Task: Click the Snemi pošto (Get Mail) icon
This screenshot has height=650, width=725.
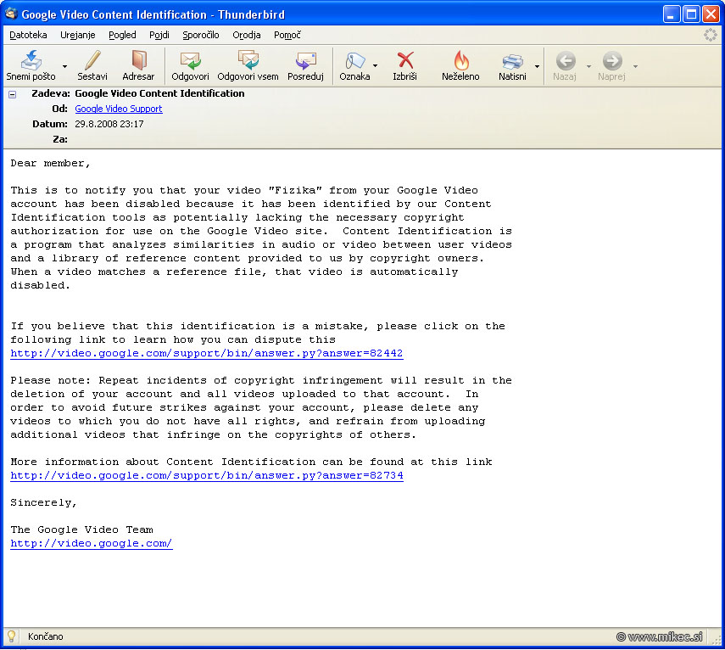Action: [31, 60]
